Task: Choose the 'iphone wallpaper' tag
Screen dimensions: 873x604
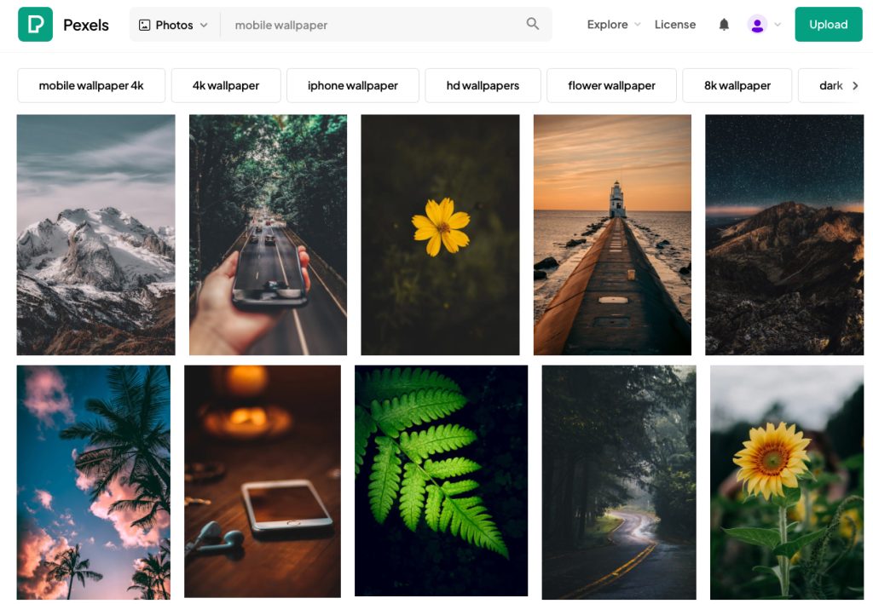Action: point(352,85)
